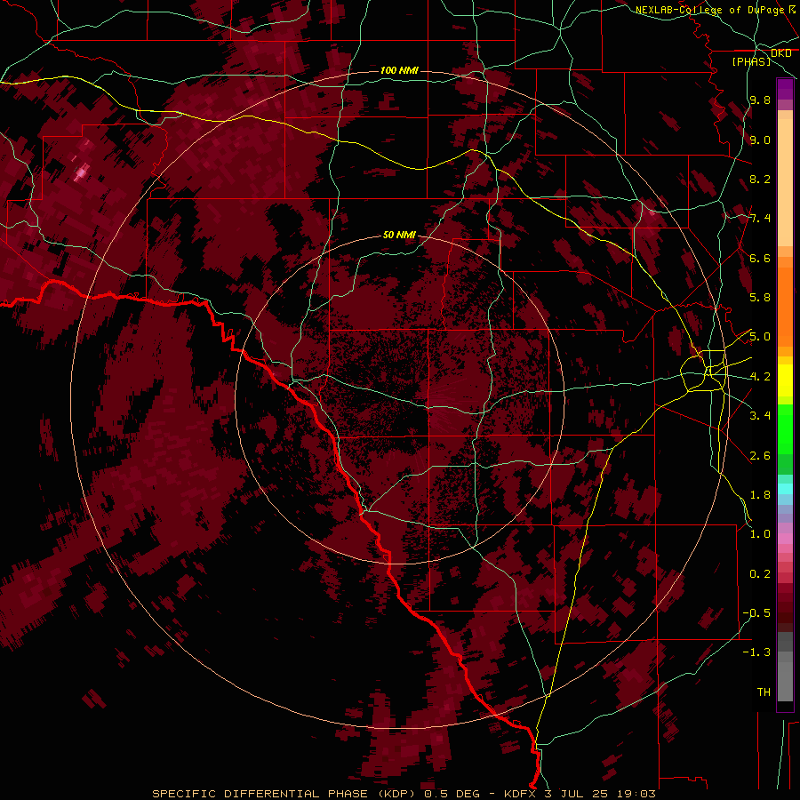Click the 0.2 scale value
This screenshot has height=800, width=800.
[760, 573]
